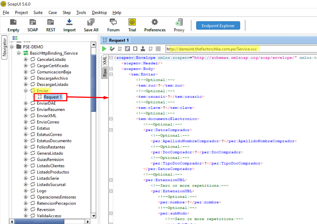Click the SOAP icon beside the gray stop square
Image resolution: width=317 pixels, height=224 pixels.
coord(151,49)
